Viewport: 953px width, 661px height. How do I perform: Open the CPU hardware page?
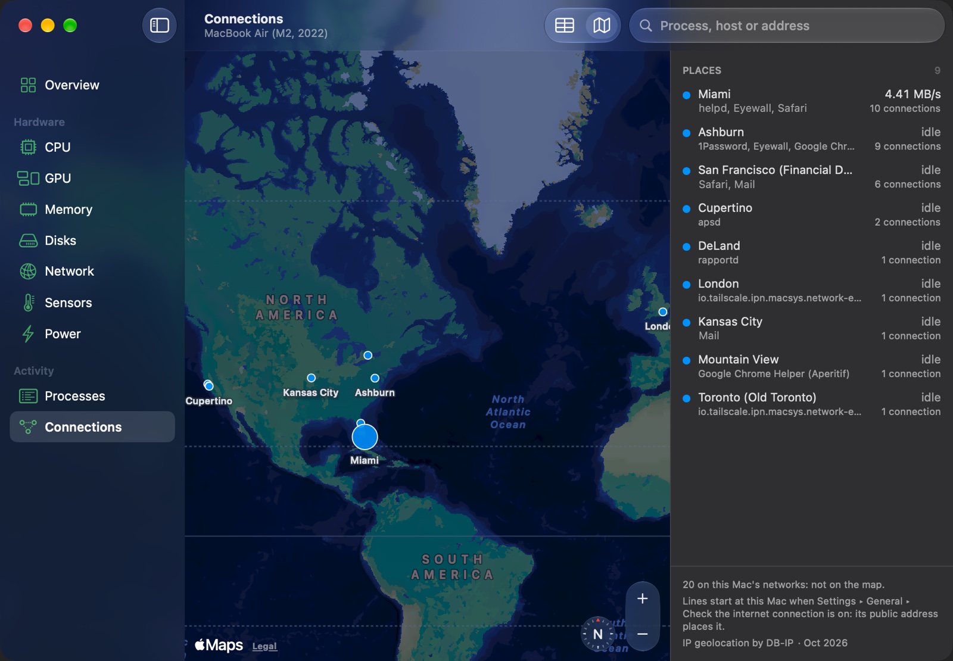[92, 147]
